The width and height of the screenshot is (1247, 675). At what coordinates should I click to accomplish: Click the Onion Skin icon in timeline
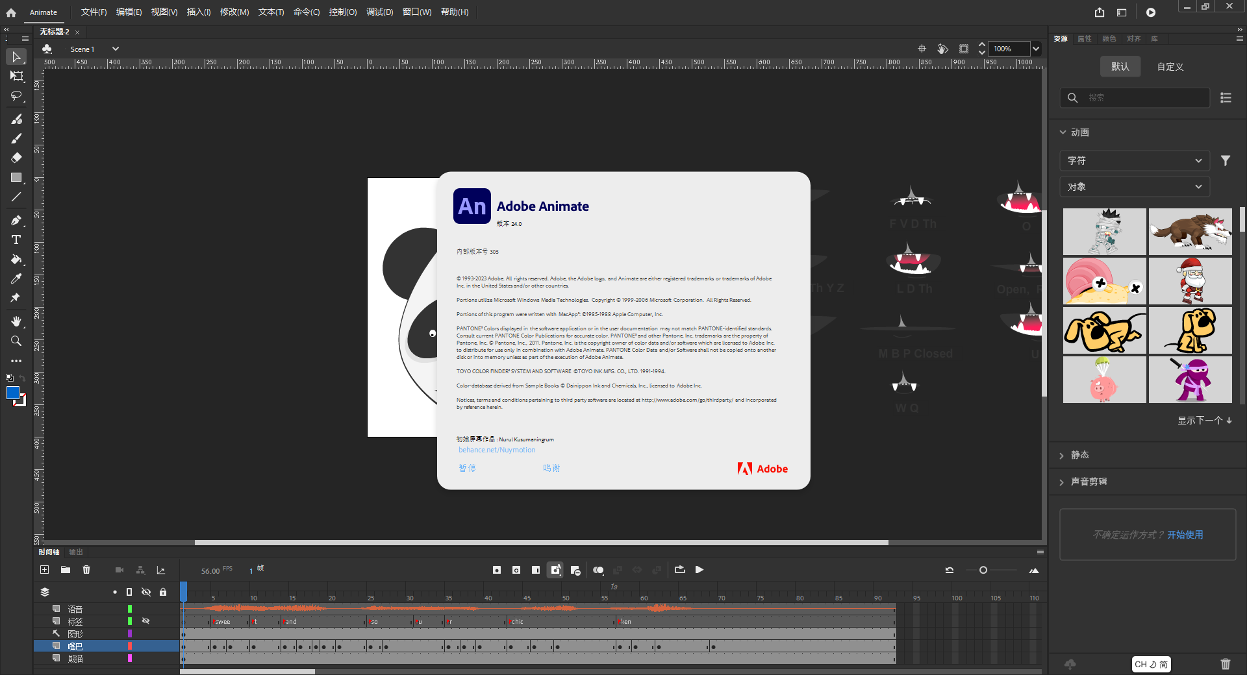pos(598,570)
